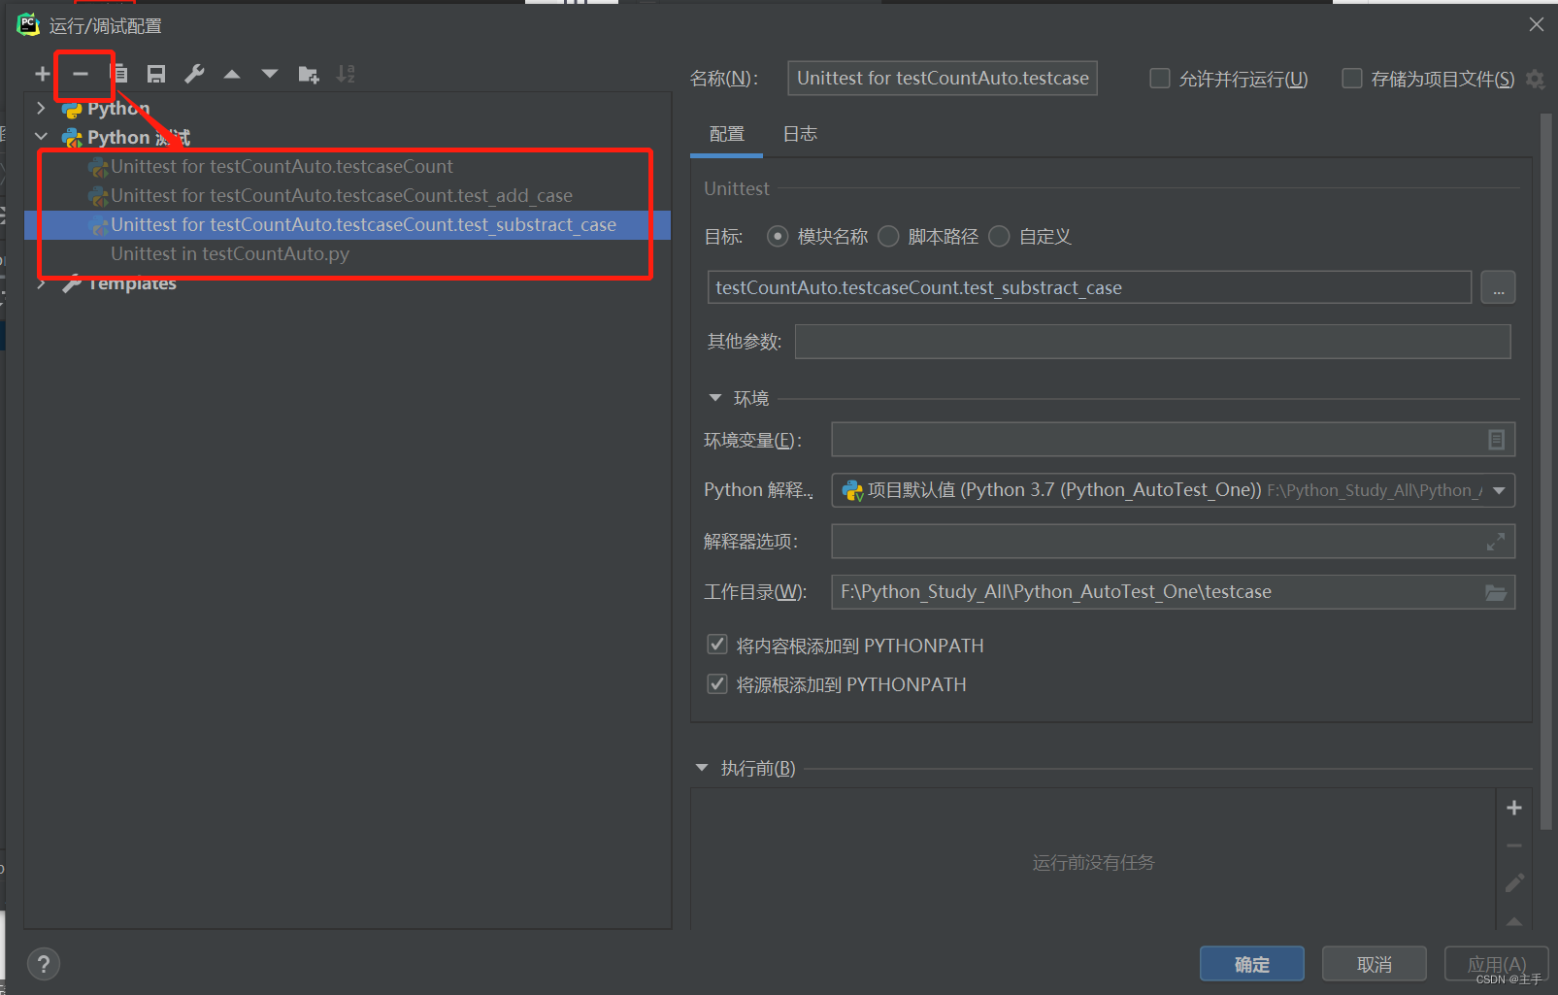Browse working directory folder icon
The width and height of the screenshot is (1558, 995).
pyautogui.click(x=1496, y=592)
